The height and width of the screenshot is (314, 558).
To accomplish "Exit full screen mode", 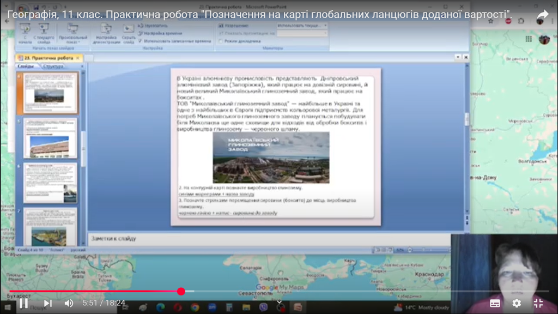I will tap(538, 303).
